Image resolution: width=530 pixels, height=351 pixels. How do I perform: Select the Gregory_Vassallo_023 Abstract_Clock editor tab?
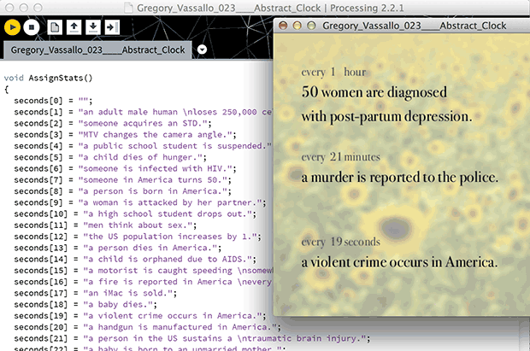point(97,50)
